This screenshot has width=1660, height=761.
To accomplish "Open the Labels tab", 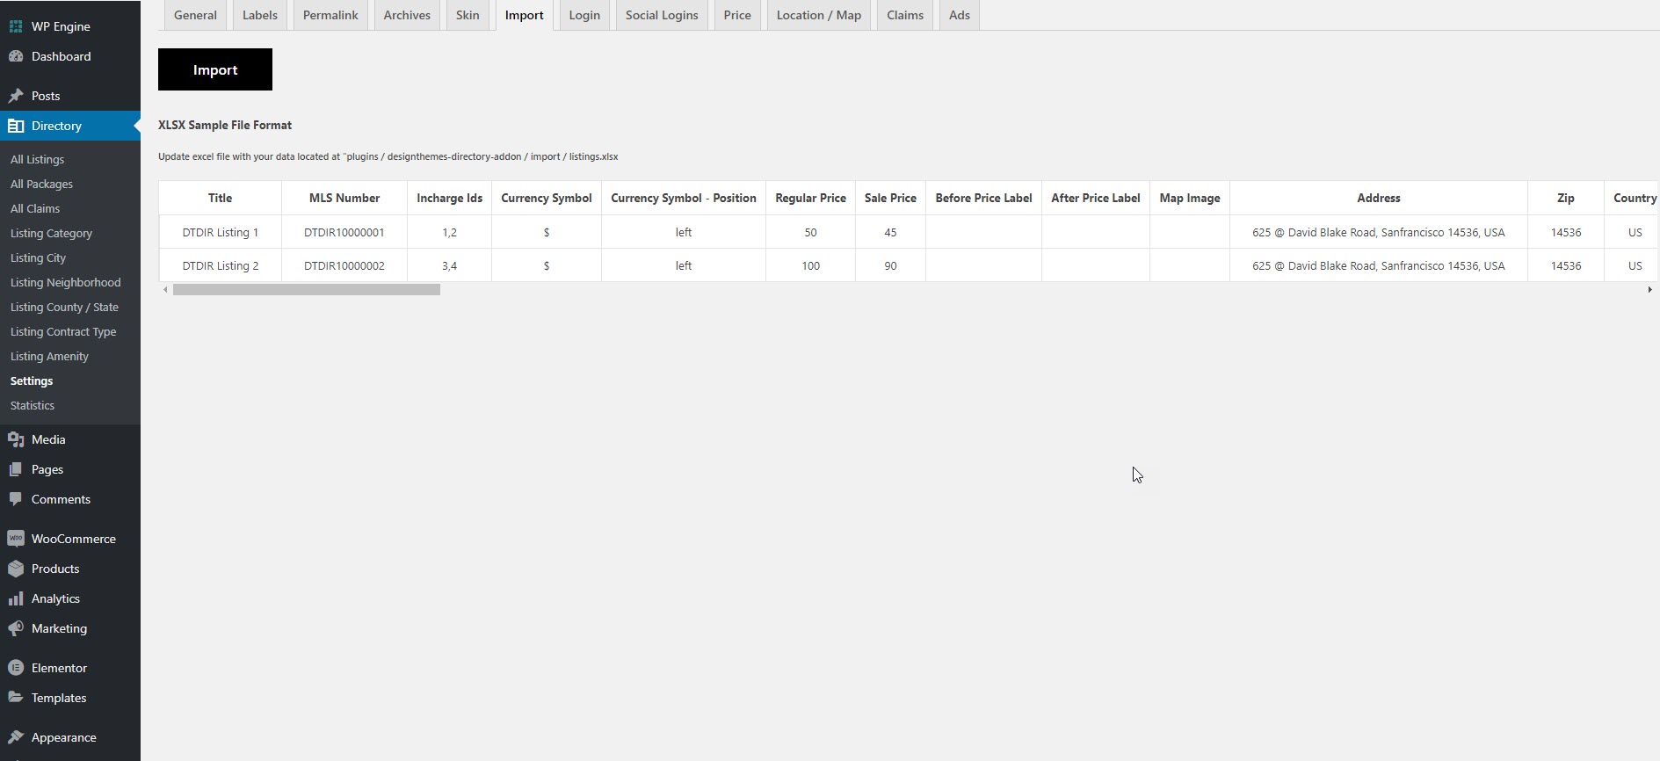I will (x=260, y=15).
